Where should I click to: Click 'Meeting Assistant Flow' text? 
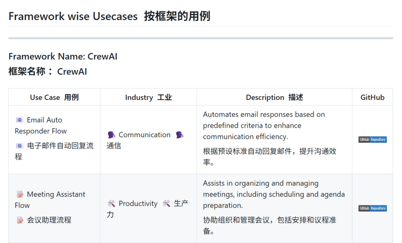click(x=50, y=200)
